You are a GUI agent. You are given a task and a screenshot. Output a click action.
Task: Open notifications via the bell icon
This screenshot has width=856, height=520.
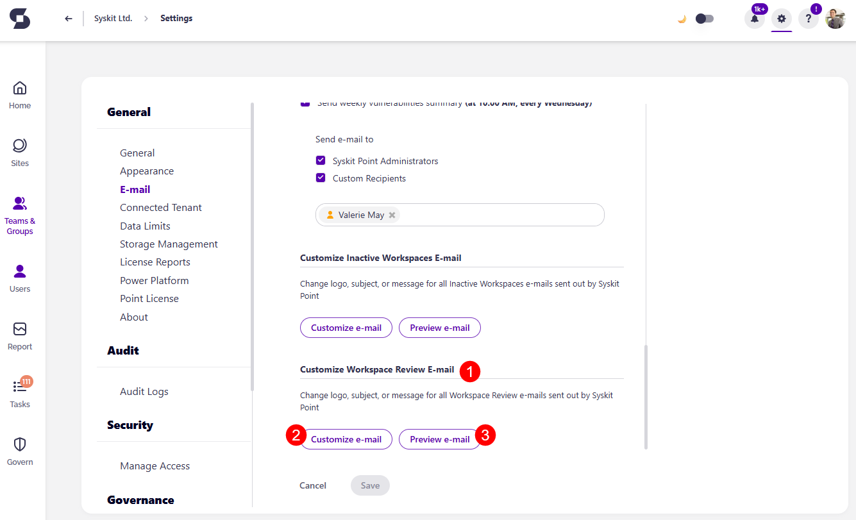pos(755,19)
